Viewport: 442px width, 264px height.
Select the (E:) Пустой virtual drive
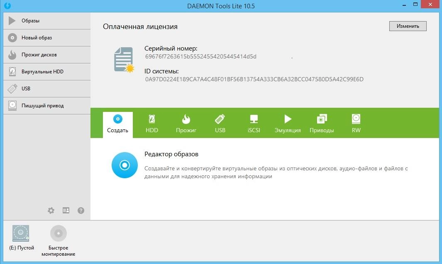(x=21, y=238)
